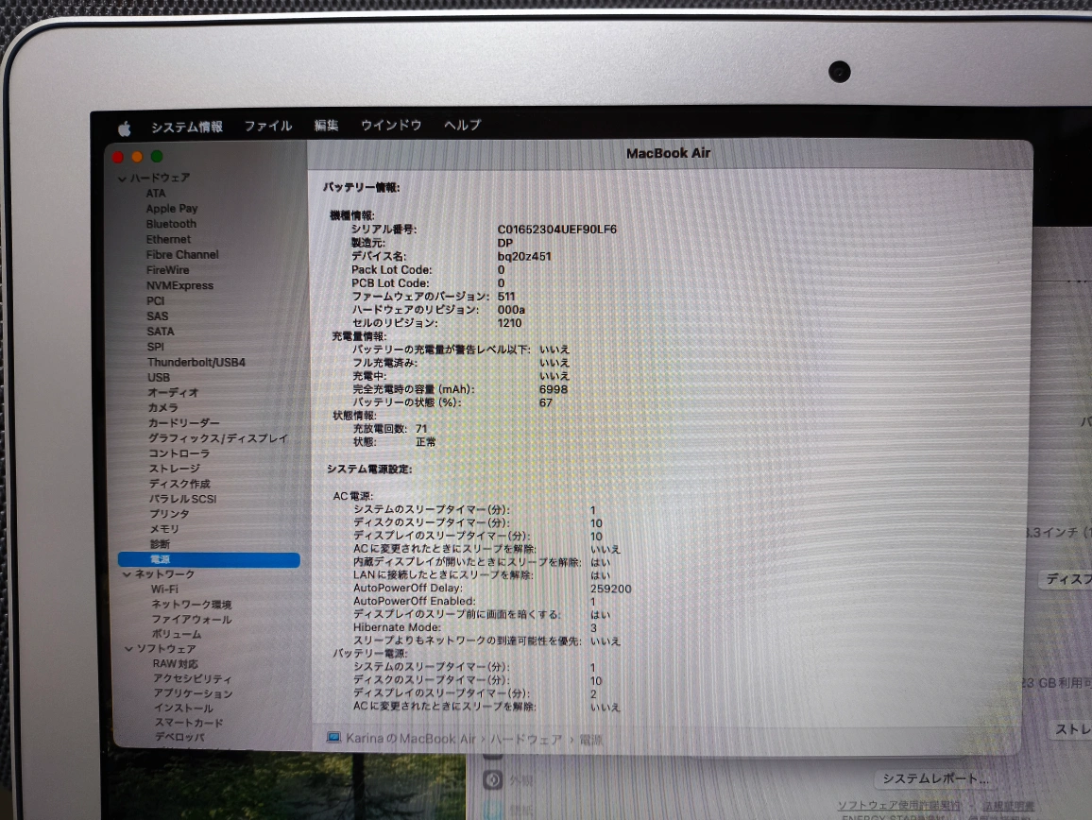This screenshot has width=1092, height=820.
Task: Select アプリケーション in the sidebar
Action: click(x=194, y=694)
